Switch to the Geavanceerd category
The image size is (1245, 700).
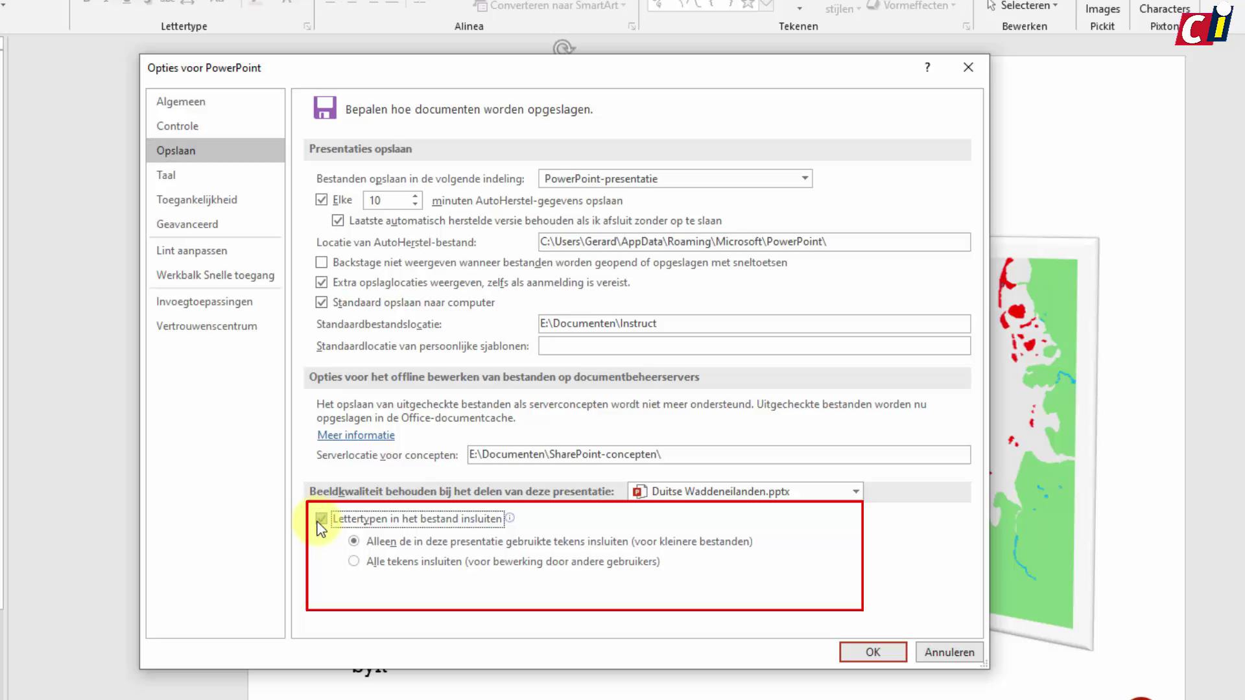coord(187,224)
